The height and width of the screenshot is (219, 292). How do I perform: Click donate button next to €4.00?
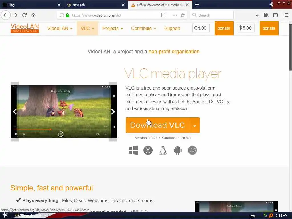[x=224, y=28]
